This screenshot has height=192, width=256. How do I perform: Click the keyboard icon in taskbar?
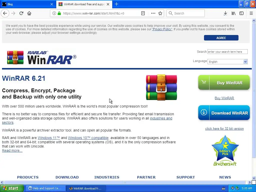(223, 188)
